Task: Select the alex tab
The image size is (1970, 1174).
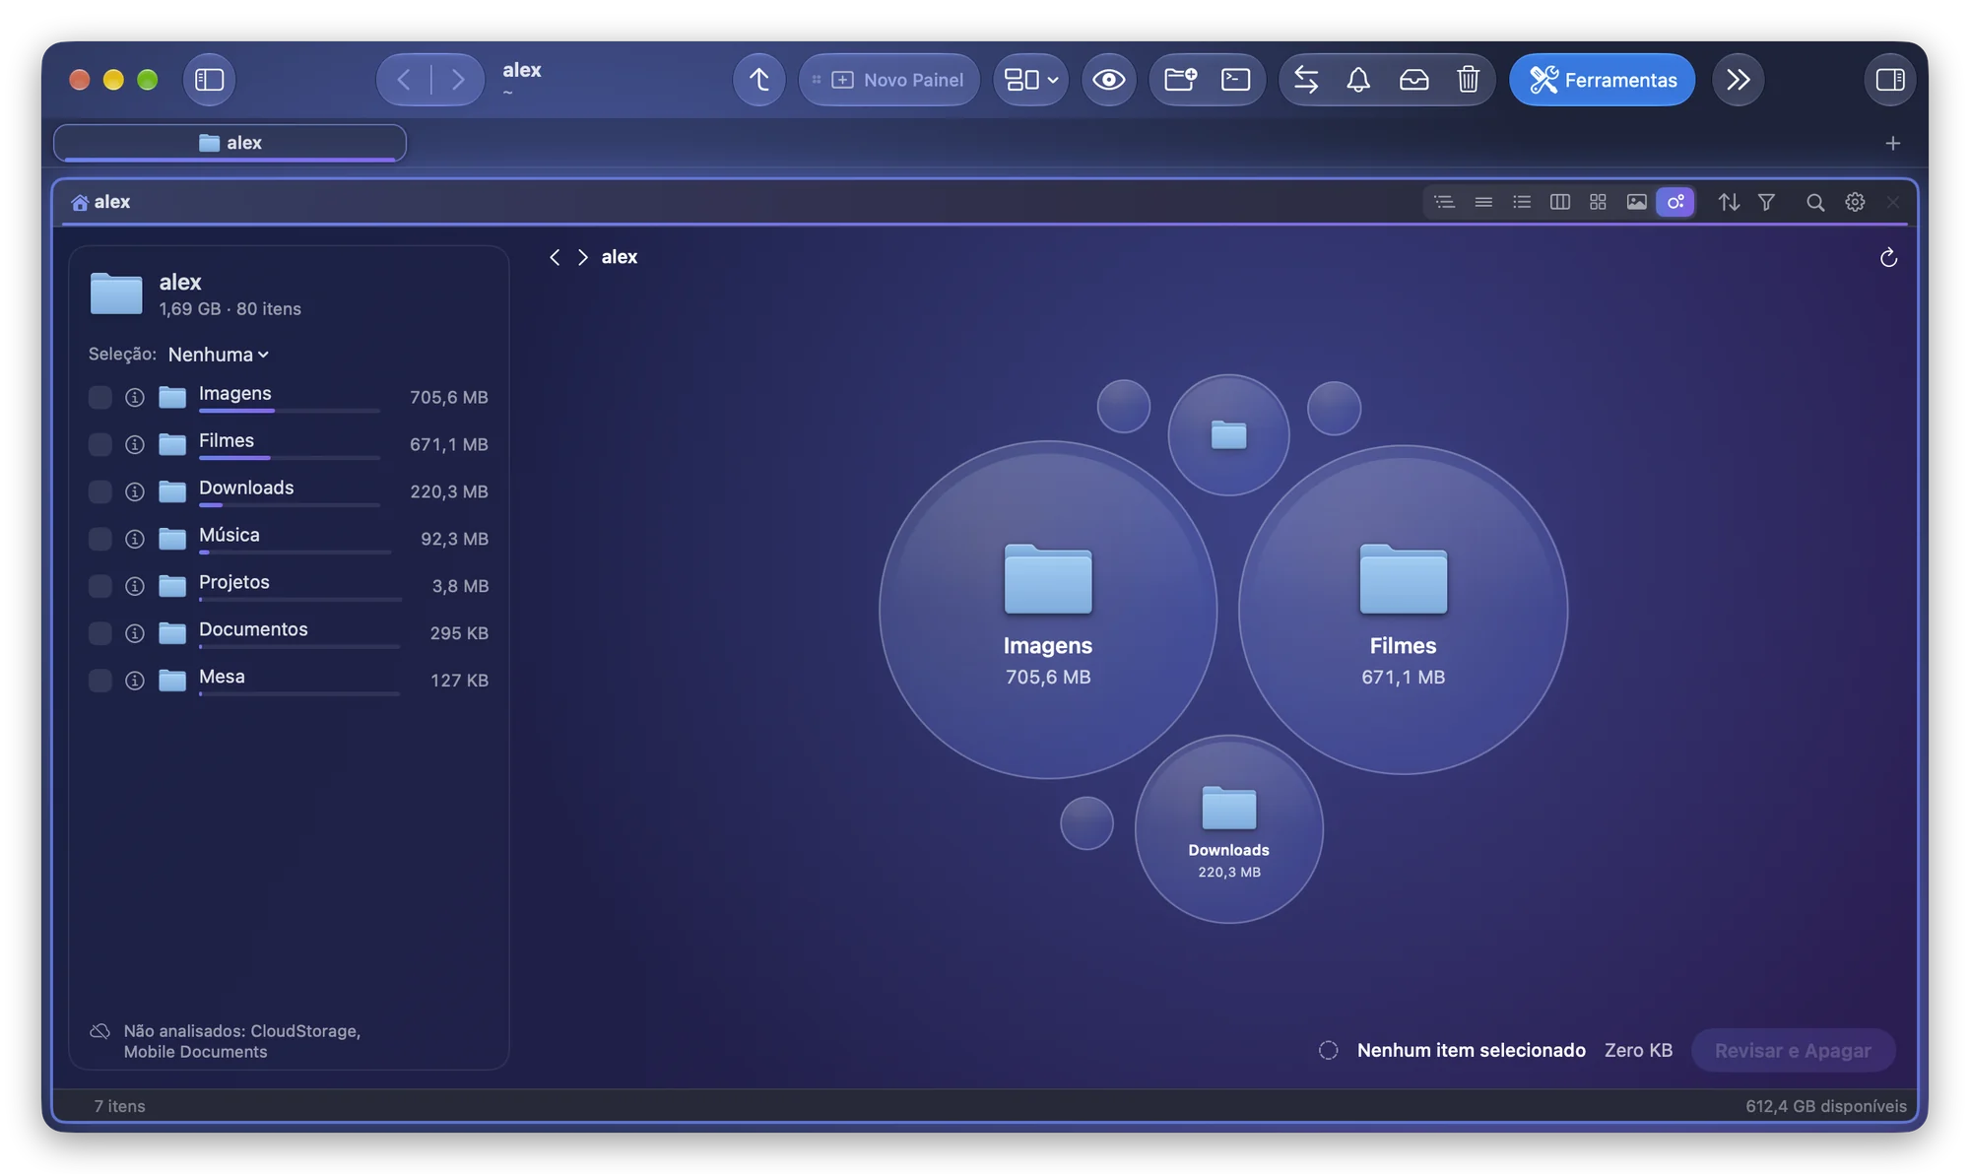Action: coord(230,143)
